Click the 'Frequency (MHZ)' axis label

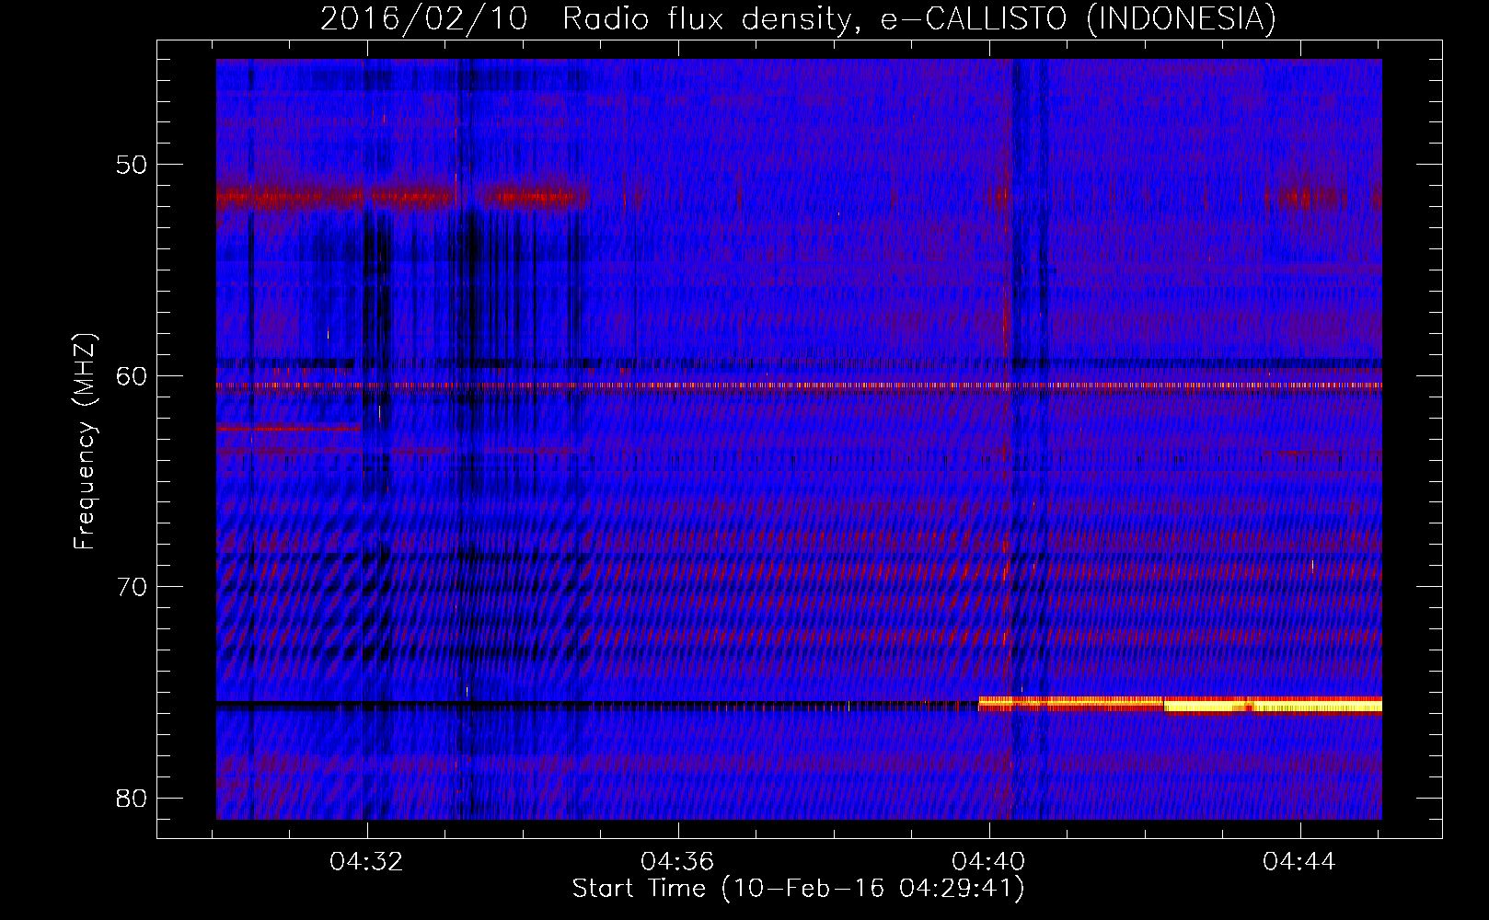84,442
